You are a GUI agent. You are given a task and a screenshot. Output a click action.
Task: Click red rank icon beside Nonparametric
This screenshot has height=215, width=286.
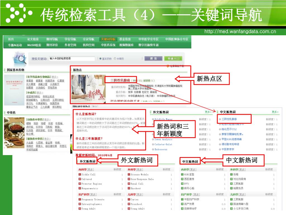coord(80,188)
